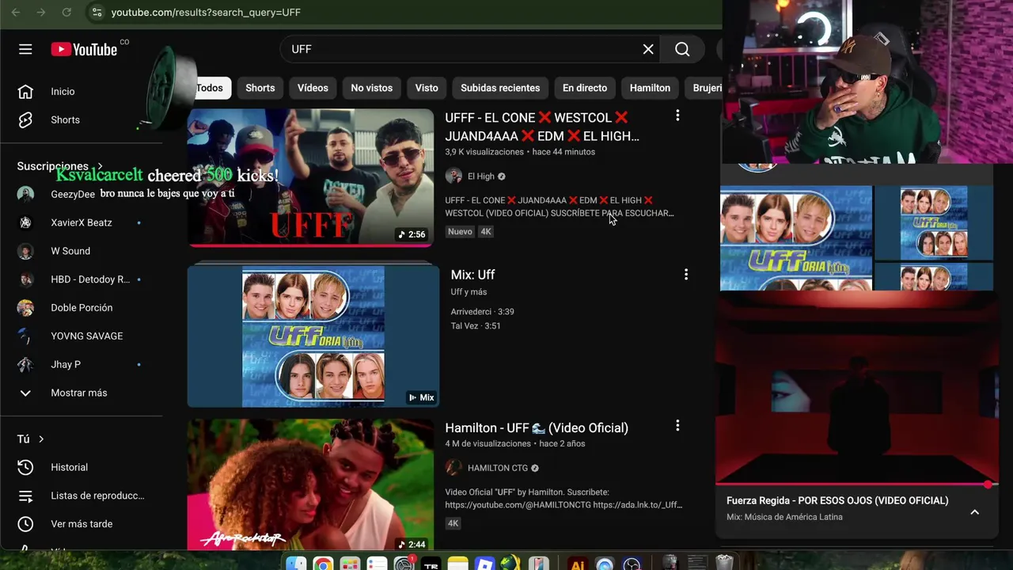Image resolution: width=1013 pixels, height=570 pixels.
Task: Open the Doble Porción subscription
Action: tap(82, 308)
